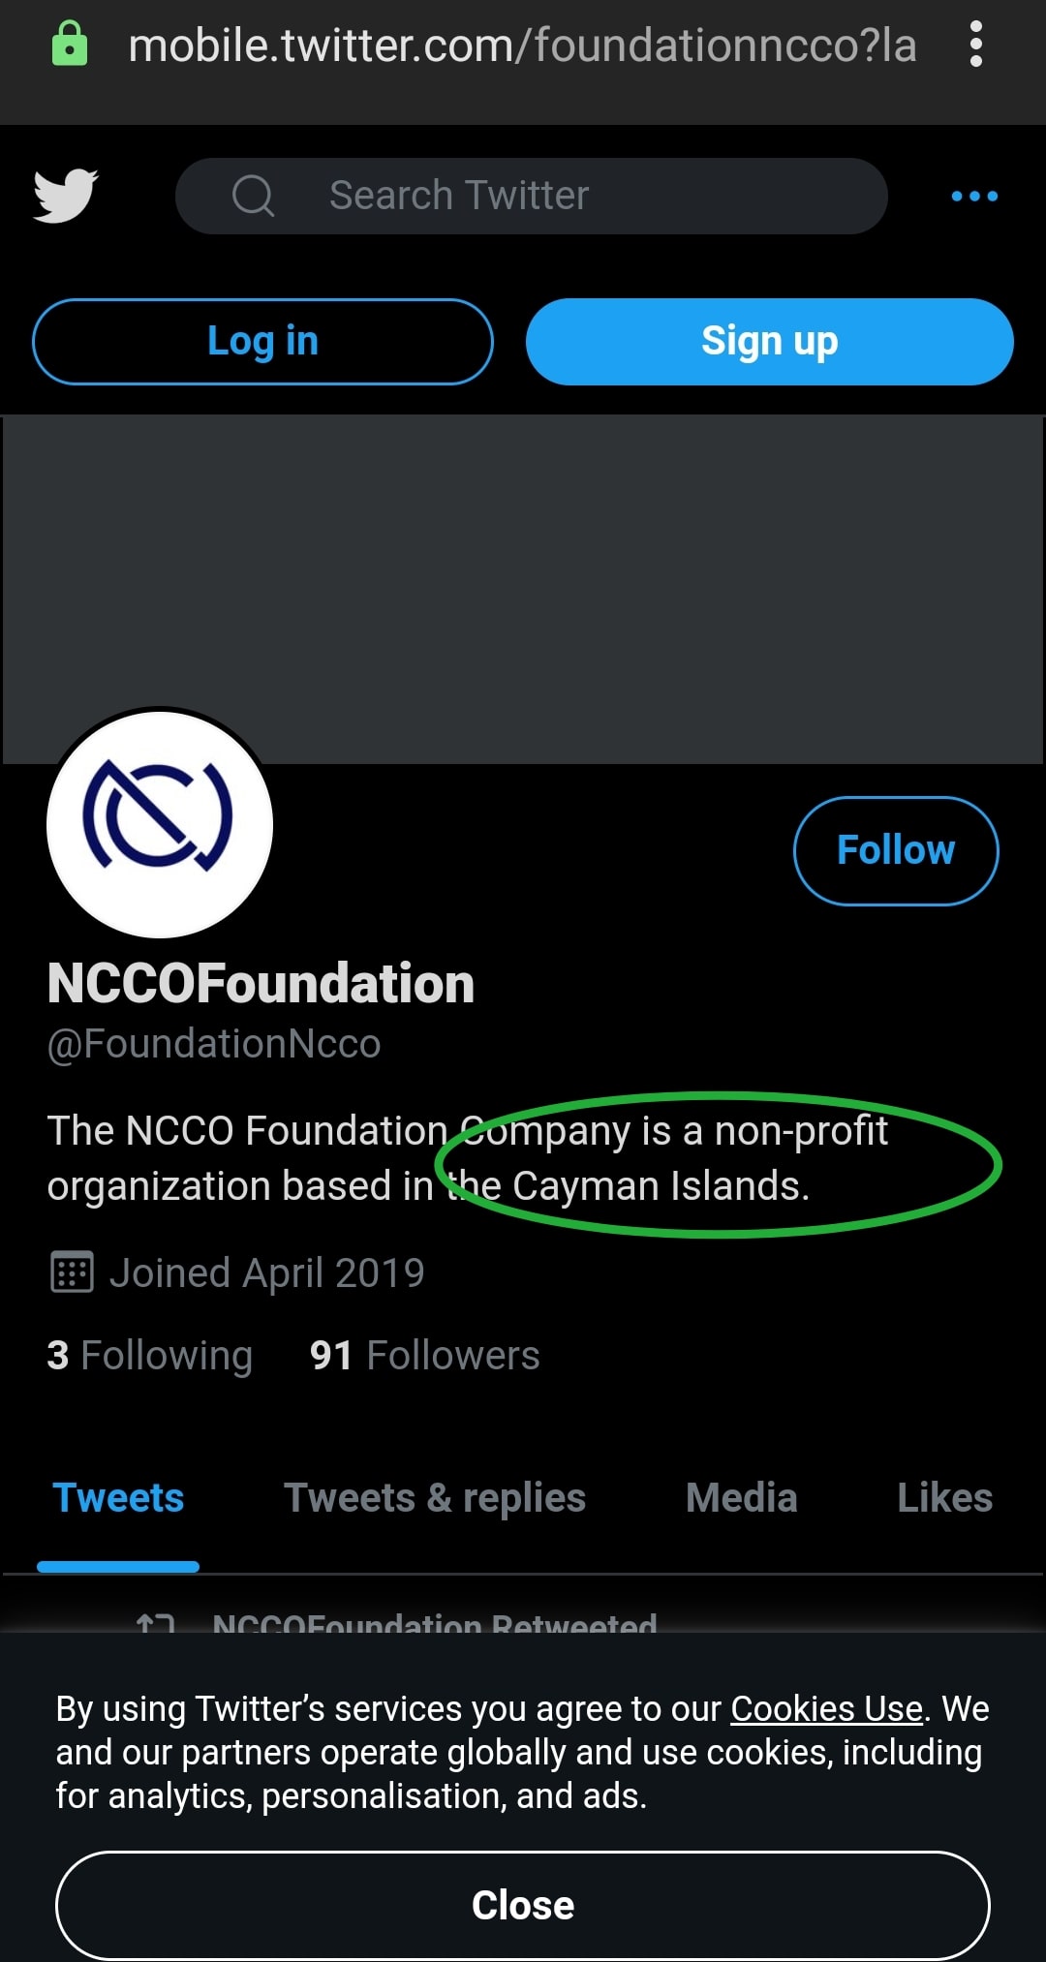Go to the Likes tab

point(944,1498)
